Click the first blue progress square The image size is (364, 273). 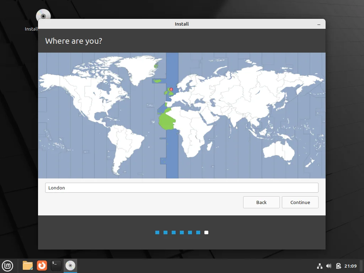(157, 232)
